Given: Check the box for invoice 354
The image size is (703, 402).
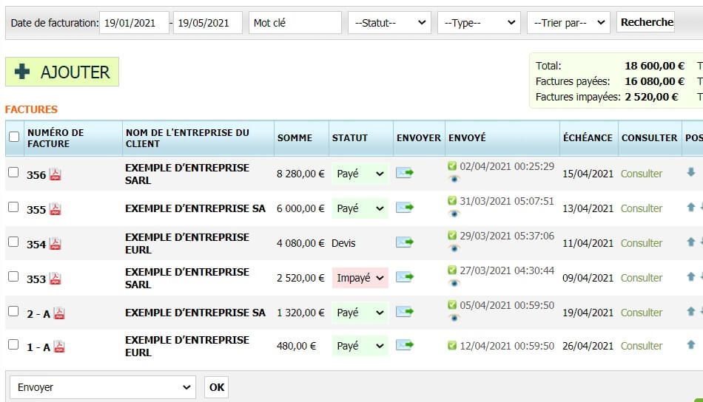Looking at the screenshot, I should coord(13,242).
